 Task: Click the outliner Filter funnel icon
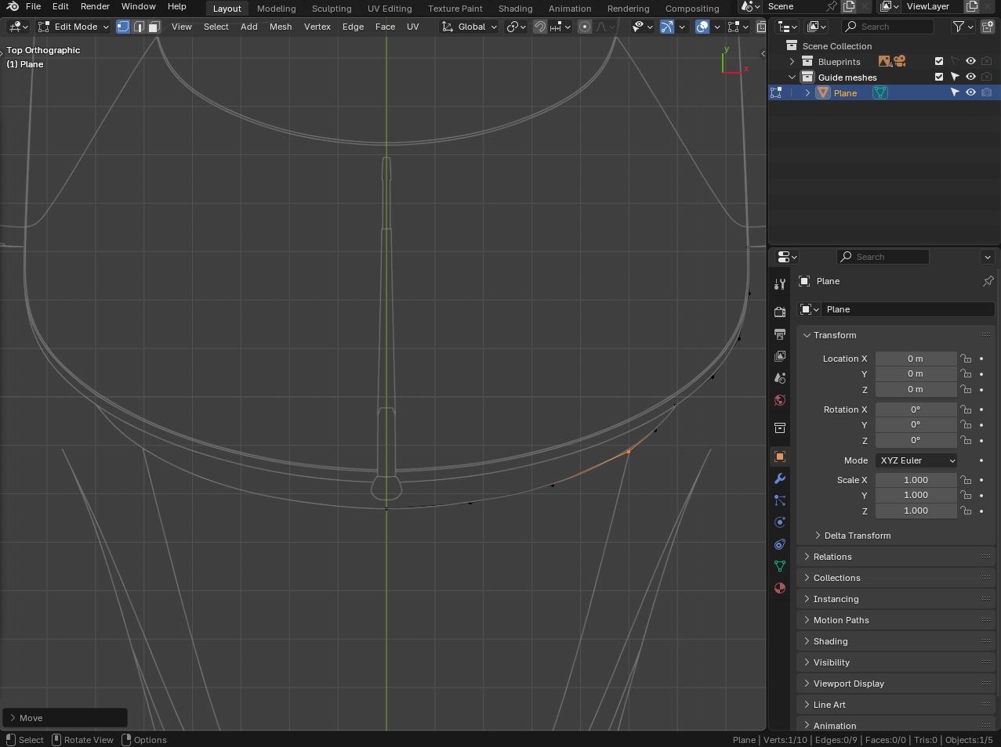pyautogui.click(x=958, y=27)
